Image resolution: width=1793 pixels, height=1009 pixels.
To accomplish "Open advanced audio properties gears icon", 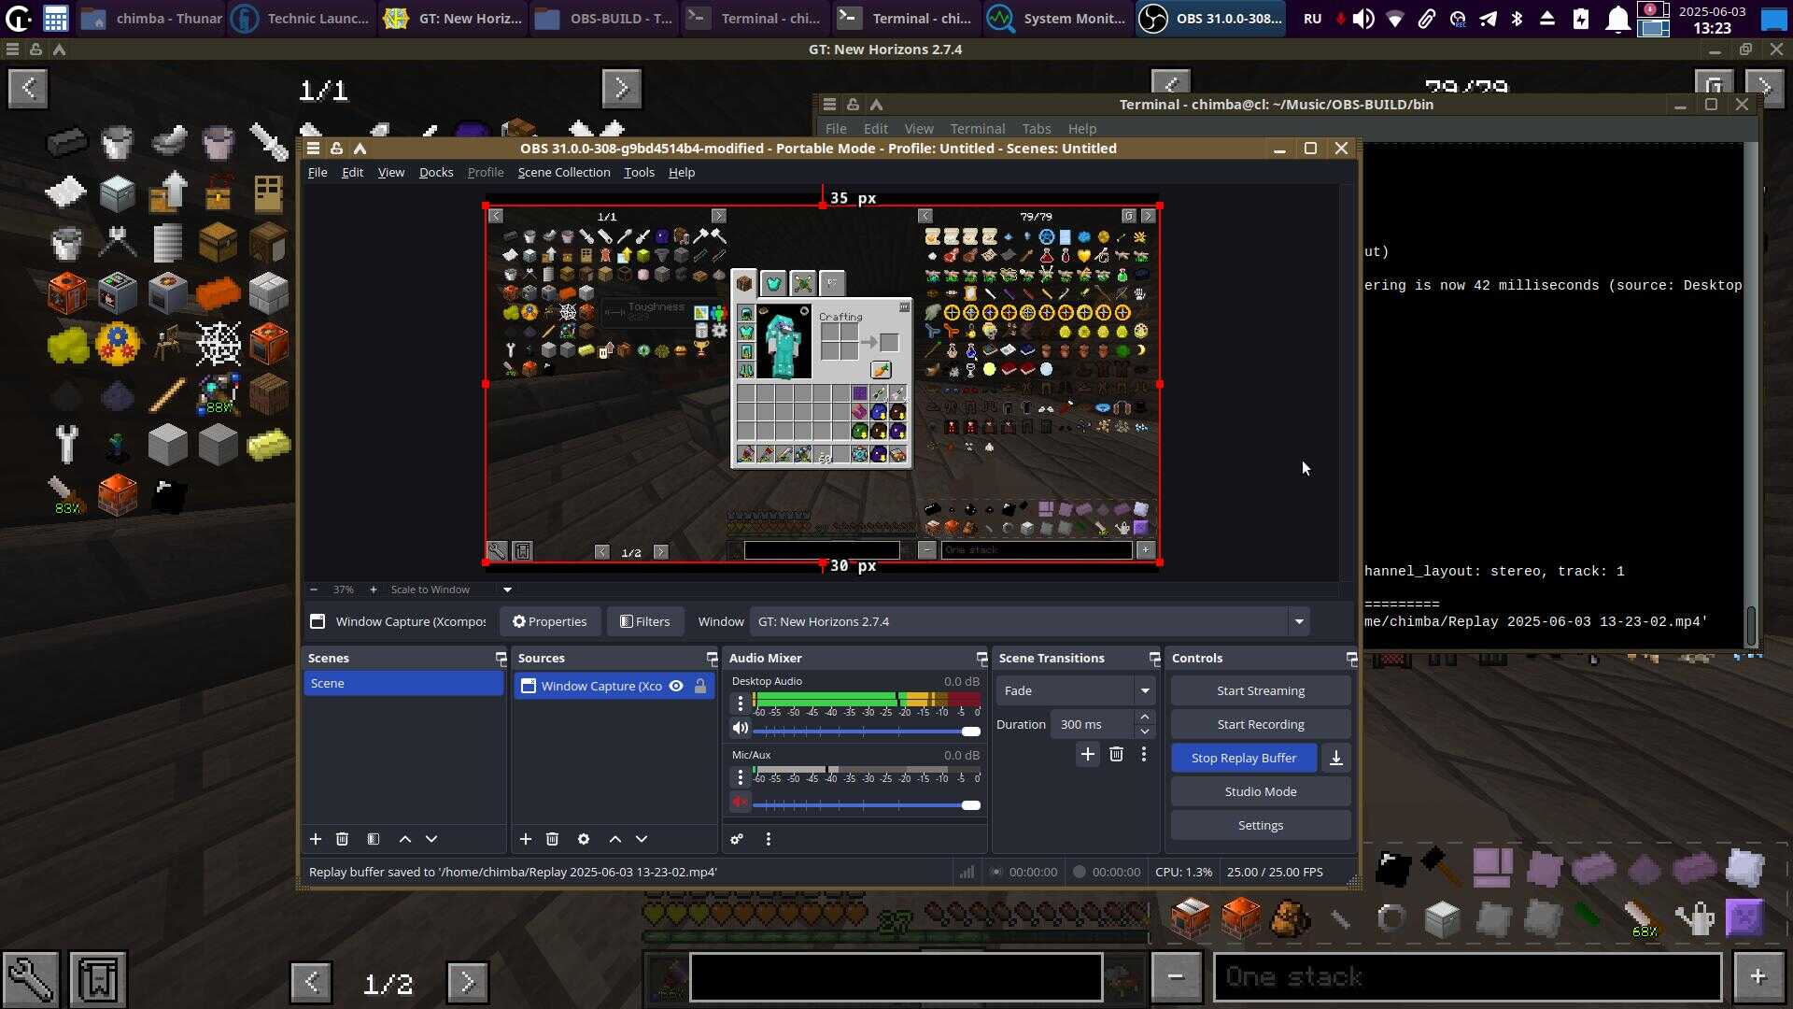I will pyautogui.click(x=737, y=839).
